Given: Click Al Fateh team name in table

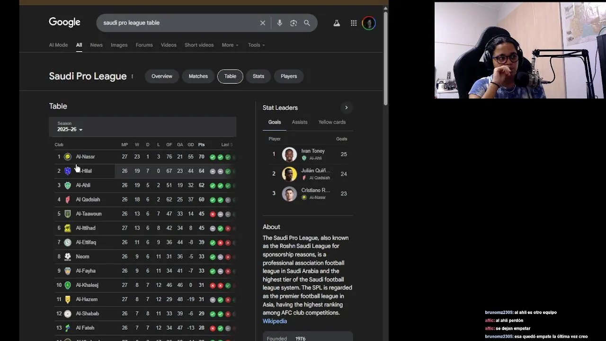Looking at the screenshot, I should point(85,327).
